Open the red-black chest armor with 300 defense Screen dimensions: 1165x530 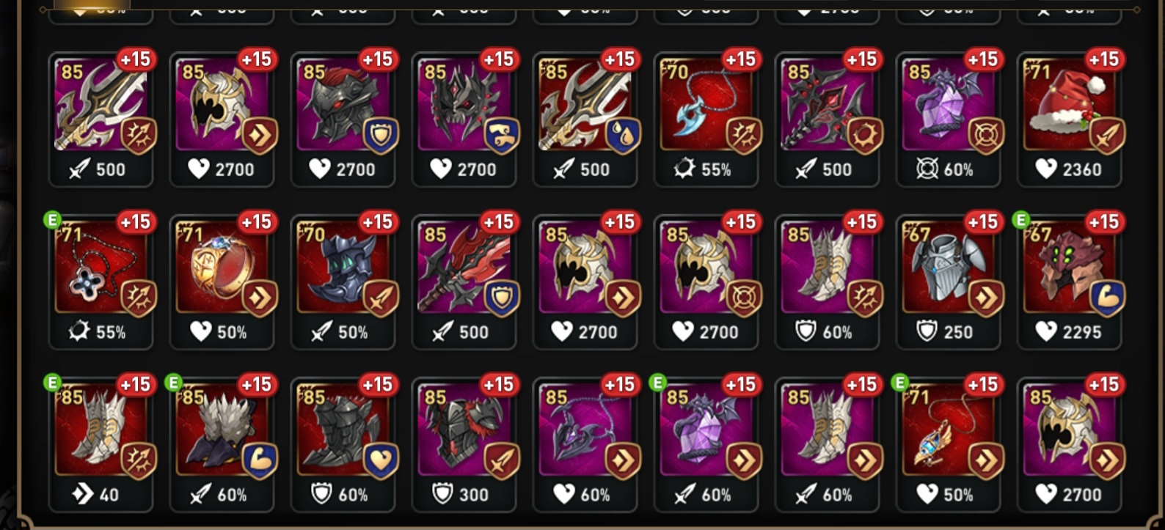click(464, 444)
